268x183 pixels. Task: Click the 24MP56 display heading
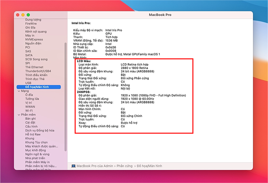83,92
